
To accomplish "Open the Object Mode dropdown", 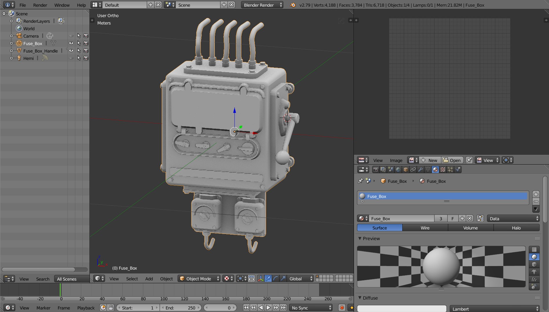I will pos(199,278).
